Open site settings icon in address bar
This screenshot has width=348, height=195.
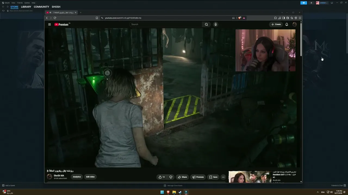(102, 18)
